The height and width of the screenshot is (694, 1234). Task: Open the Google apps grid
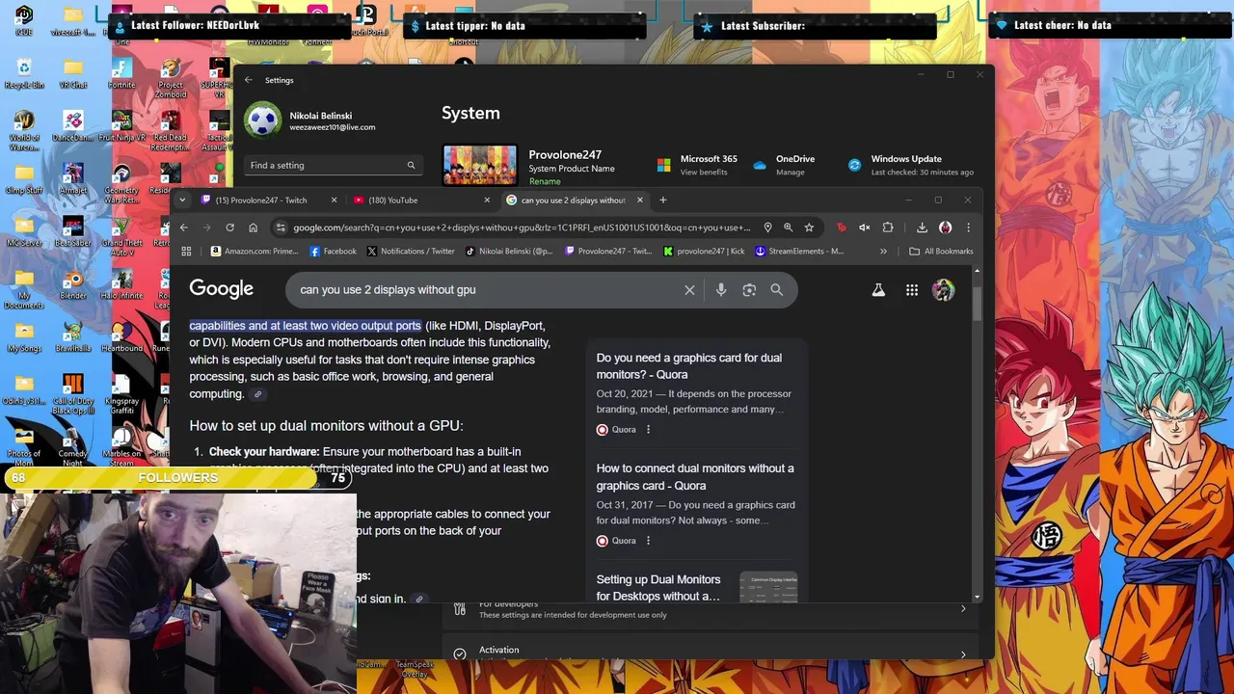click(912, 290)
